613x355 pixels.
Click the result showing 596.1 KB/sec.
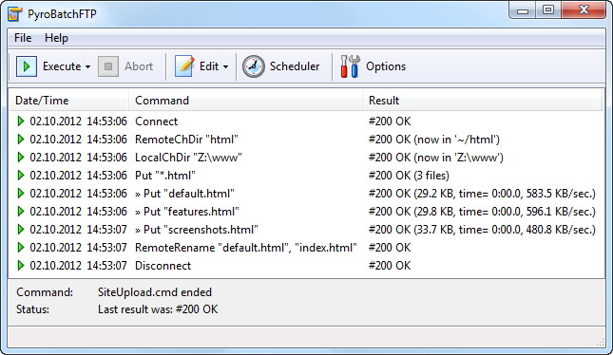[482, 212]
